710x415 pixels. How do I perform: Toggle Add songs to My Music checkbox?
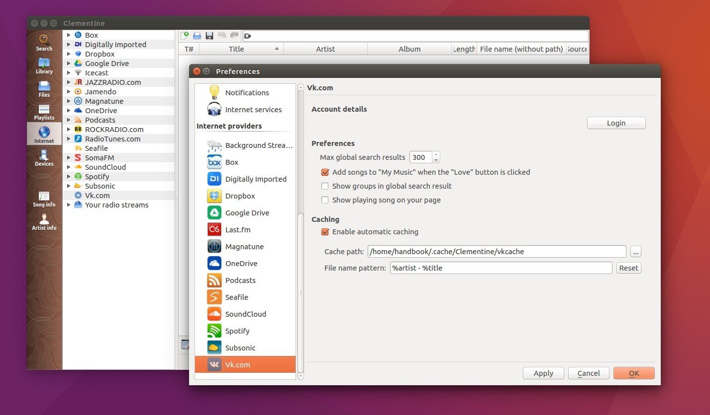click(x=325, y=172)
